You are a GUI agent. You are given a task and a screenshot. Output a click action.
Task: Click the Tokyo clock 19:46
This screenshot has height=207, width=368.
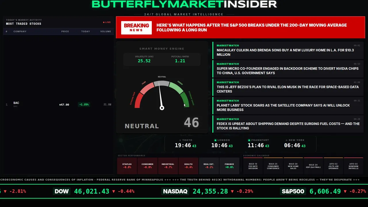click(183, 145)
